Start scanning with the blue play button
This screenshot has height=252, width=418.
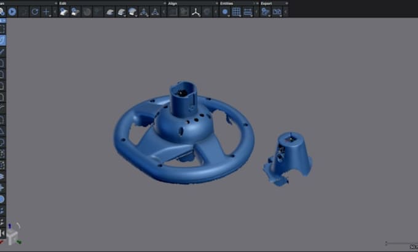(x=12, y=12)
